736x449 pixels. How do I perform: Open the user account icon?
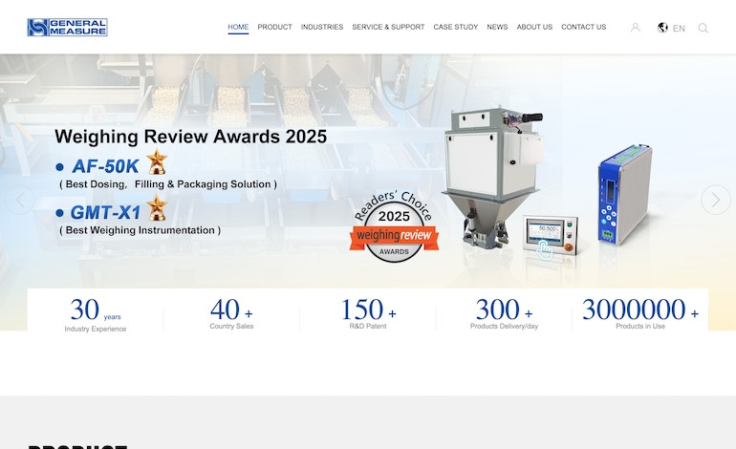tap(635, 28)
